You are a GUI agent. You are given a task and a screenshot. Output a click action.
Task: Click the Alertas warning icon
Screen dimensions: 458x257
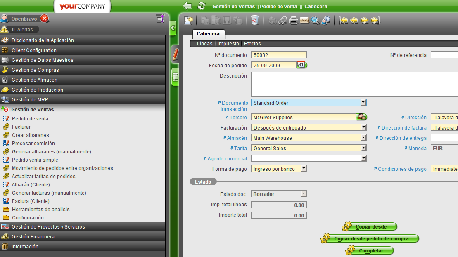coord(5,29)
